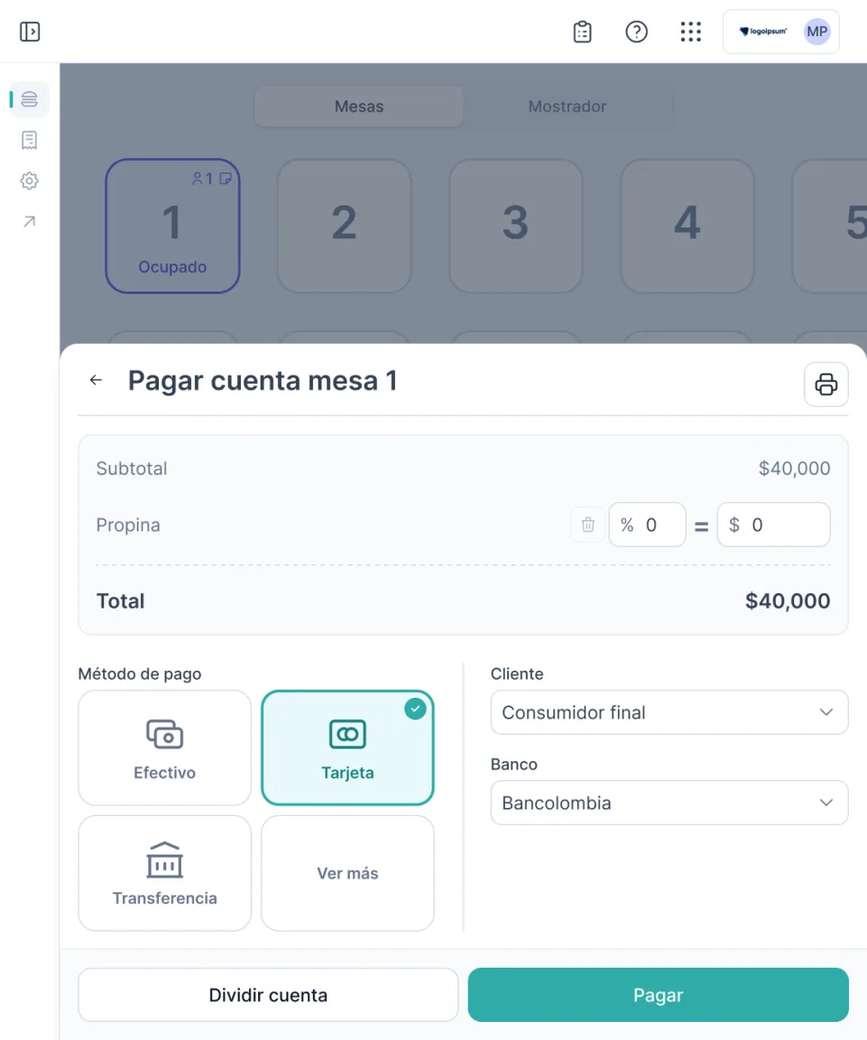This screenshot has height=1040, width=867.
Task: Switch to the Mostrador tab
Action: 567,107
